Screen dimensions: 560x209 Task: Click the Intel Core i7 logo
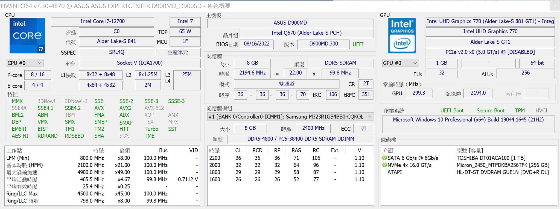point(27,36)
